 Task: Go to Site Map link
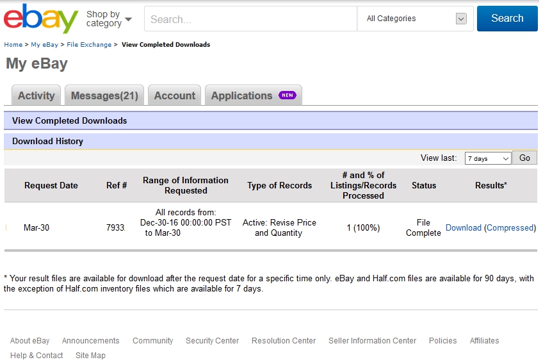[90, 356]
